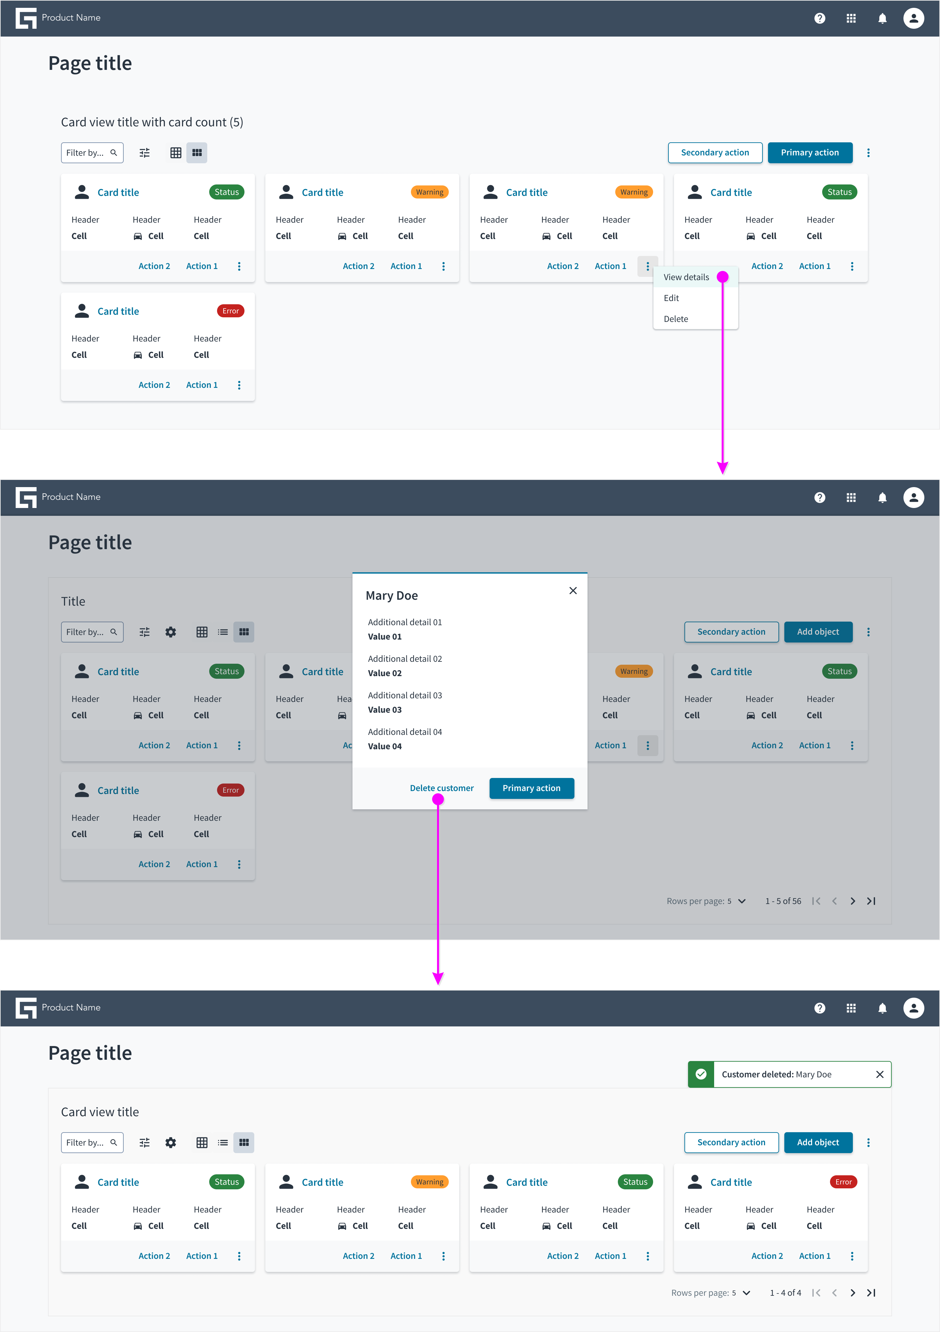Click the help icon in the Customer deleted page header
The height and width of the screenshot is (1332, 940).
tap(819, 1008)
